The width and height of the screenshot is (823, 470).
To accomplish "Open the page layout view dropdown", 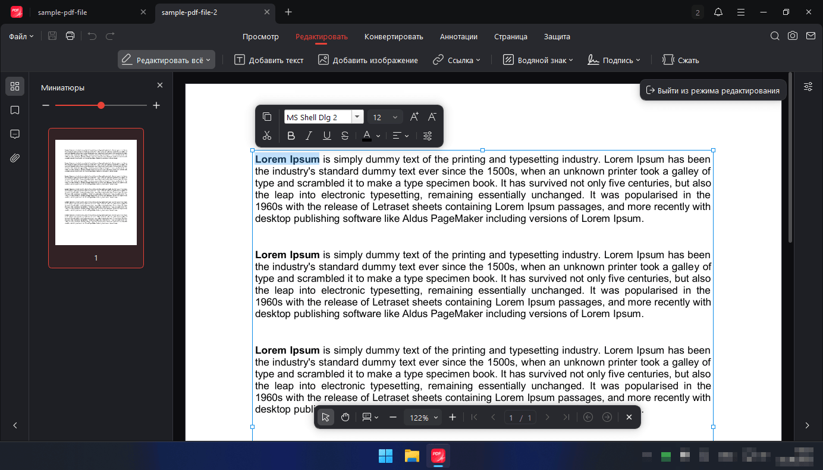I will click(x=370, y=417).
